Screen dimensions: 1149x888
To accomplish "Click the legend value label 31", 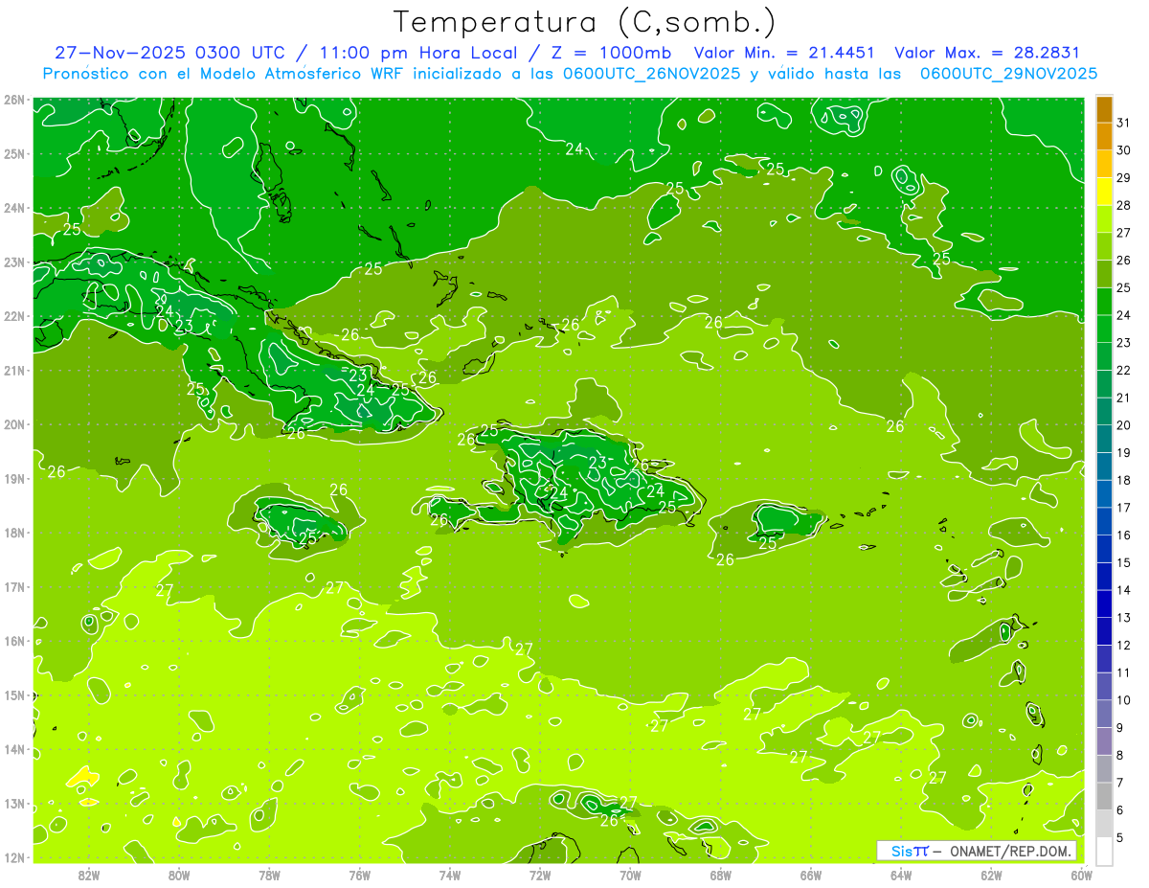I will pos(1123,123).
